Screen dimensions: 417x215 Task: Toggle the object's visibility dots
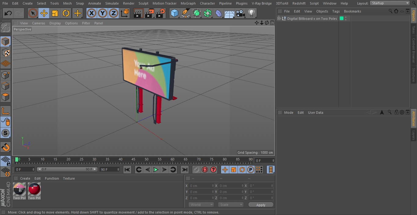click(346, 19)
